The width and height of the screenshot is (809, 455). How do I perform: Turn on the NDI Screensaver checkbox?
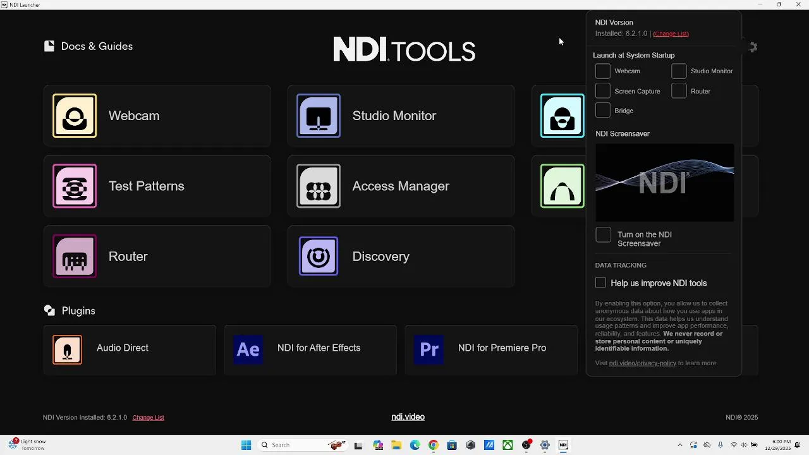coord(604,235)
